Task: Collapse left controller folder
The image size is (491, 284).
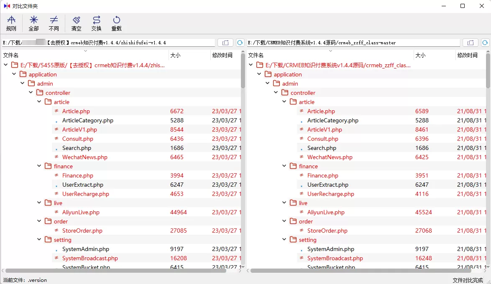Action: (31, 92)
